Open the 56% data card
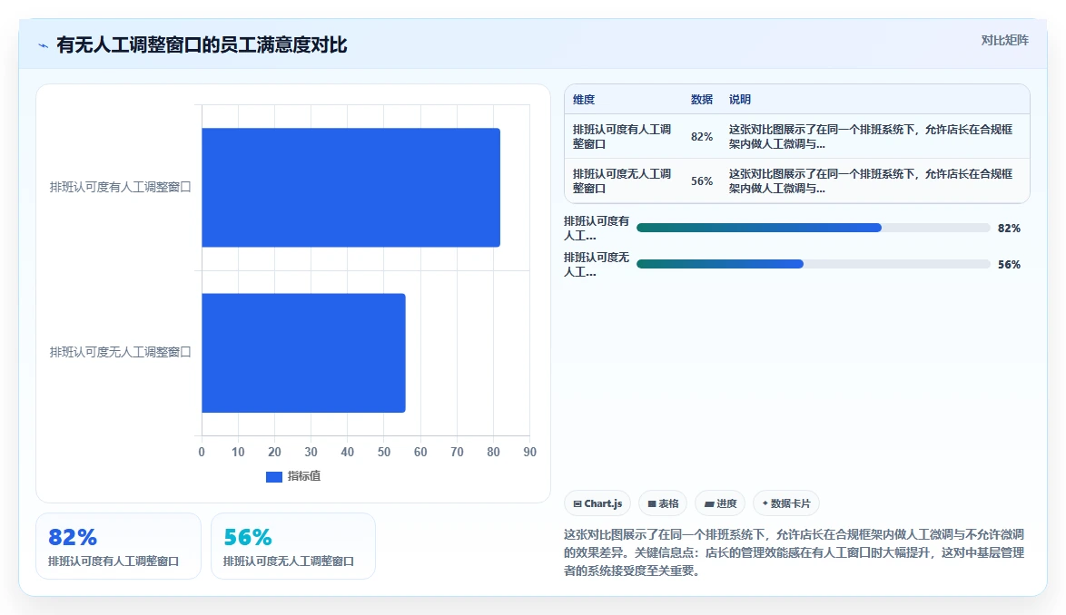 (x=293, y=546)
